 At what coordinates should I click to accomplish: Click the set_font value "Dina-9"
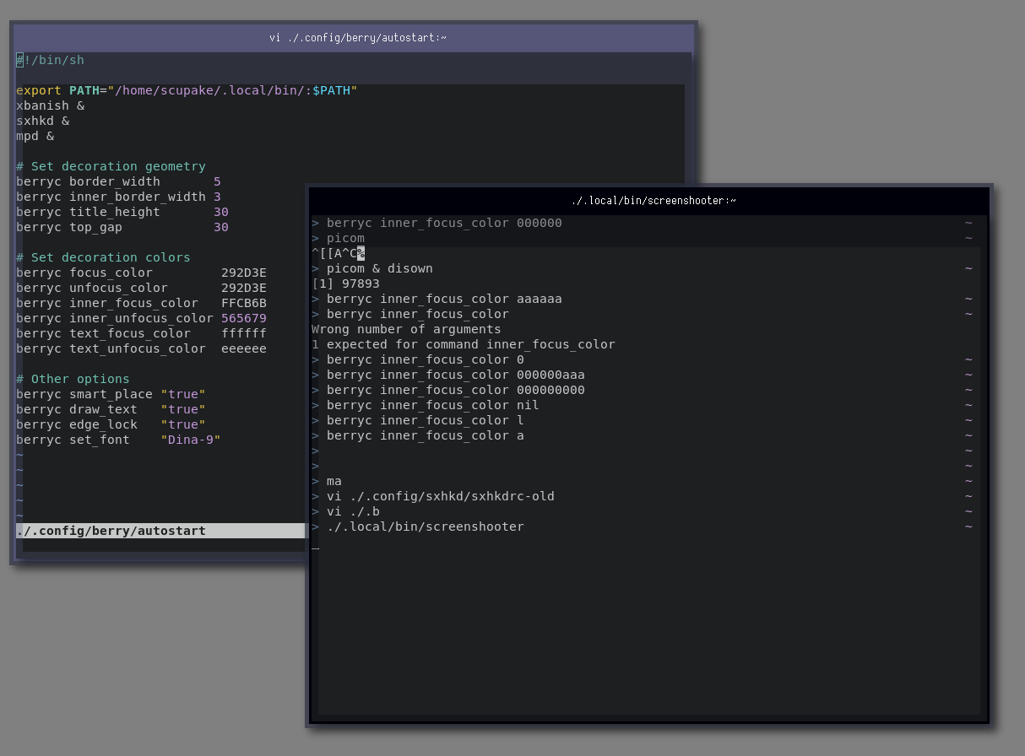coord(191,440)
